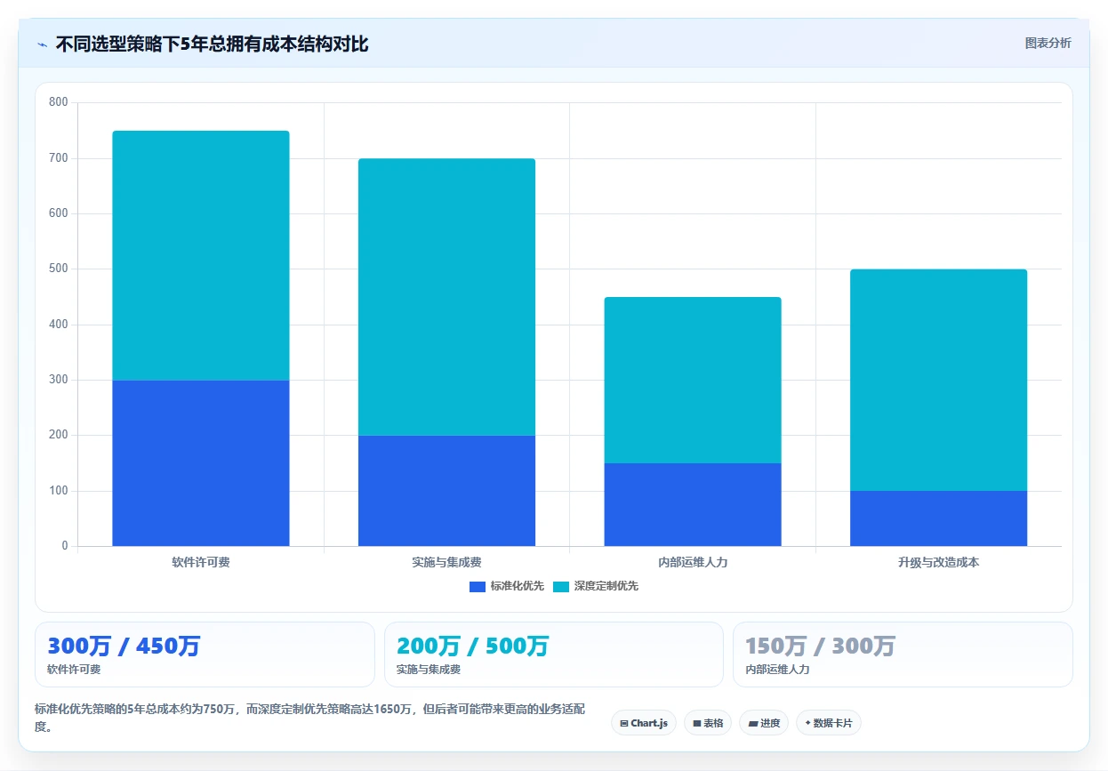Screen dimensions: 1108x771
Task: Click the 深度定制优先 legend label
Action: tap(606, 586)
